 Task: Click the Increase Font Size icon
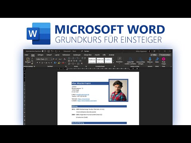54,59
